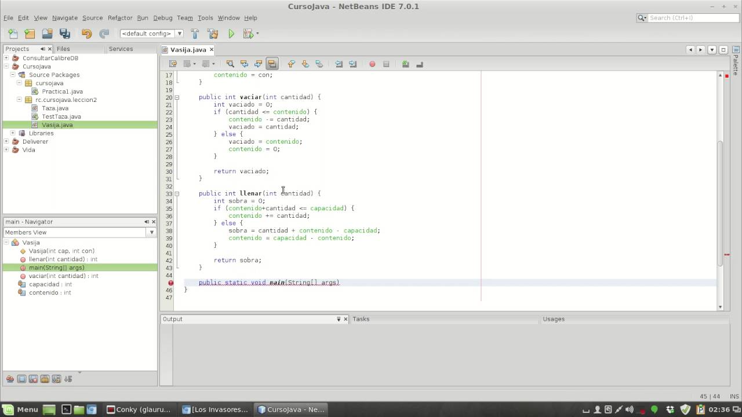Collapse the Source Packages node
This screenshot has height=417, width=742.
click(x=13, y=75)
